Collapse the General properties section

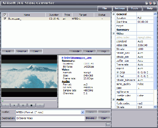click(113, 14)
